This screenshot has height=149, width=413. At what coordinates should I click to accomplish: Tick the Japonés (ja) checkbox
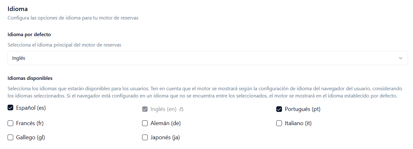coord(145,137)
